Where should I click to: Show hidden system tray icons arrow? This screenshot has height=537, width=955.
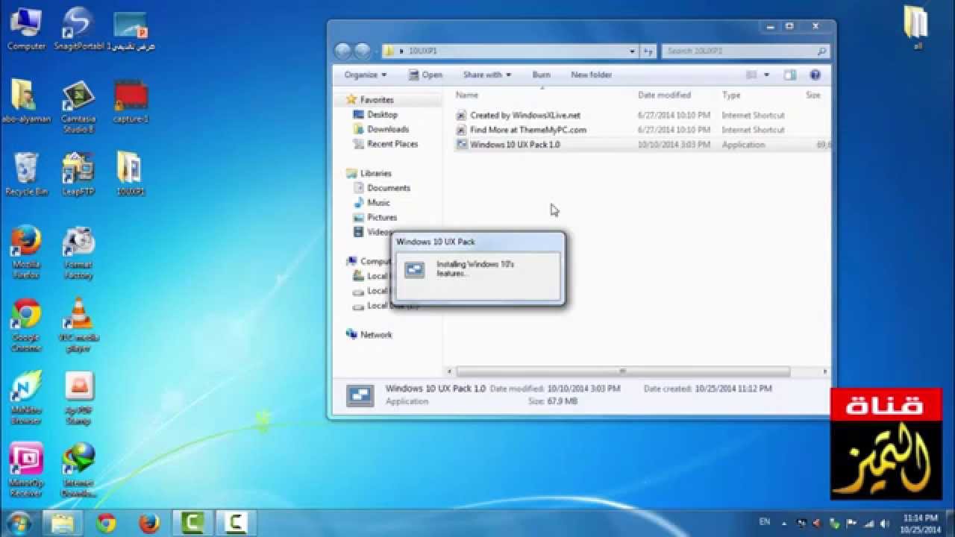[786, 522]
